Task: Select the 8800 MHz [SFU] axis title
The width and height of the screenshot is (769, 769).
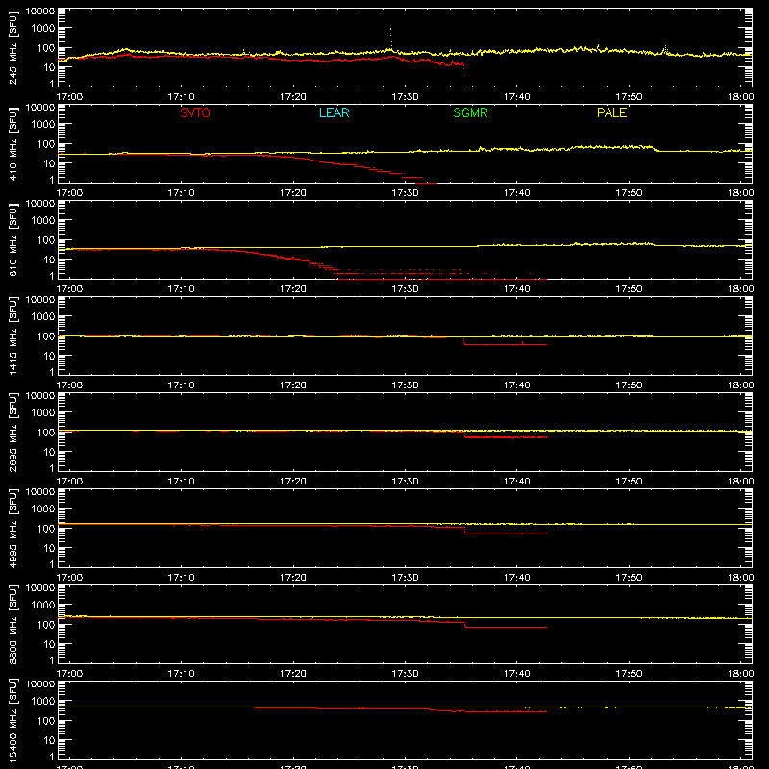Action: coord(13,625)
